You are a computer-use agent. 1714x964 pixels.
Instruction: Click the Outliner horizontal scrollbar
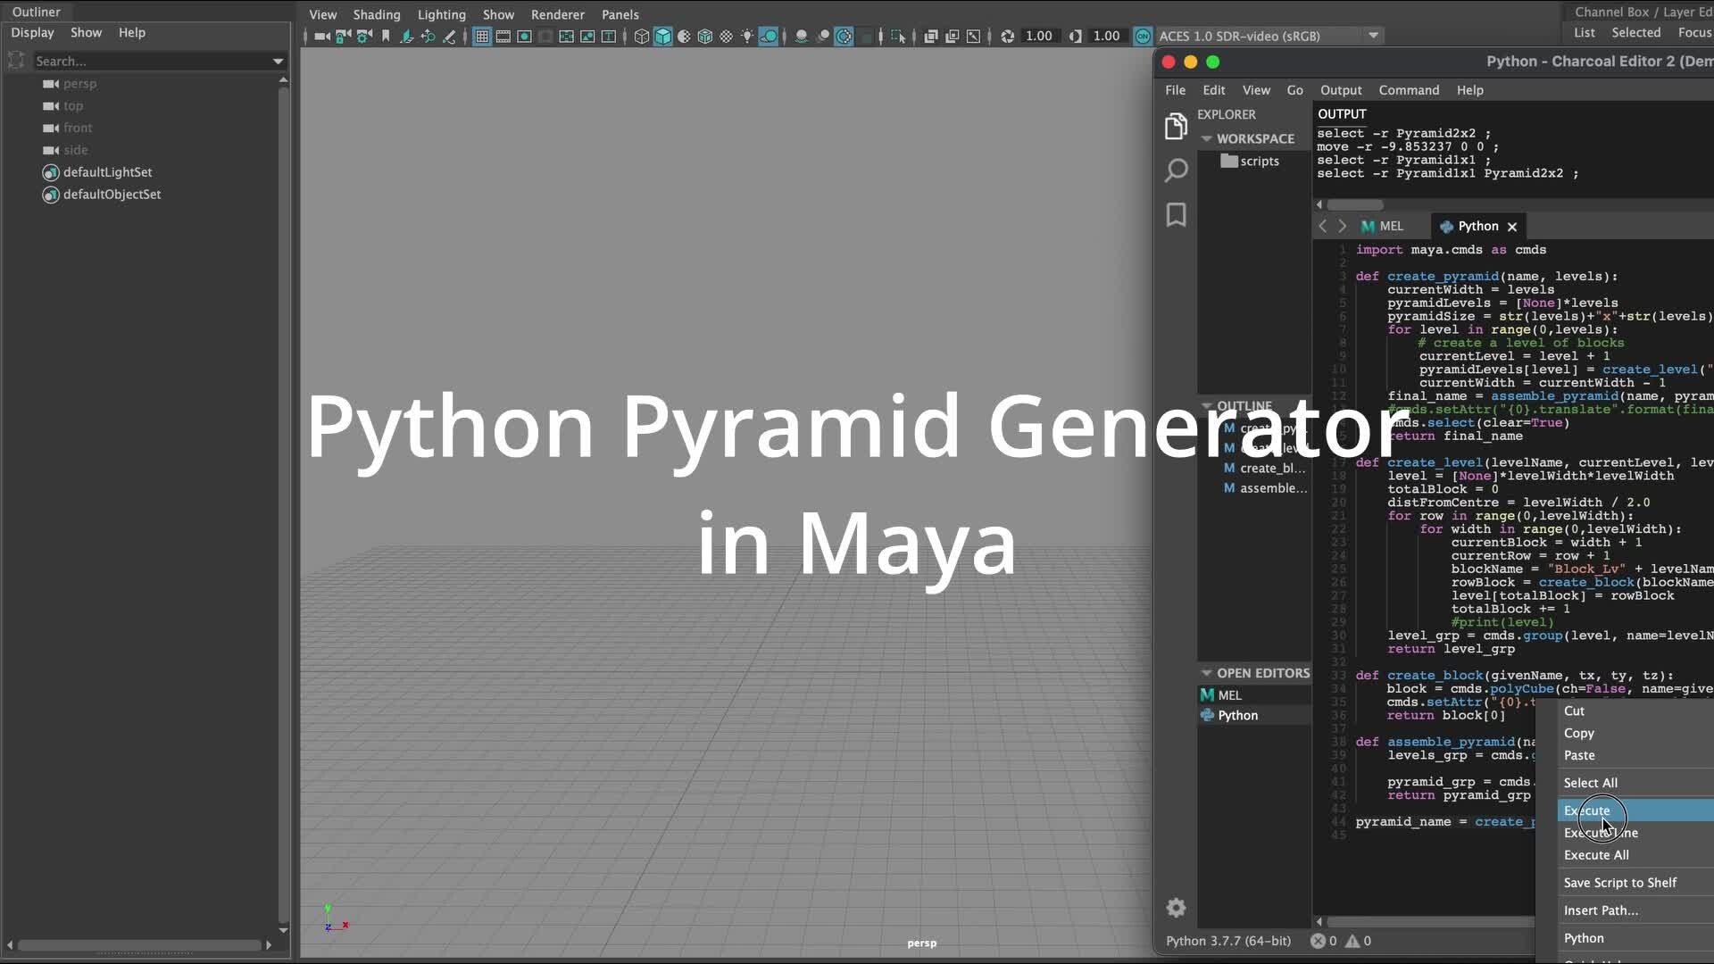pyautogui.click(x=138, y=945)
